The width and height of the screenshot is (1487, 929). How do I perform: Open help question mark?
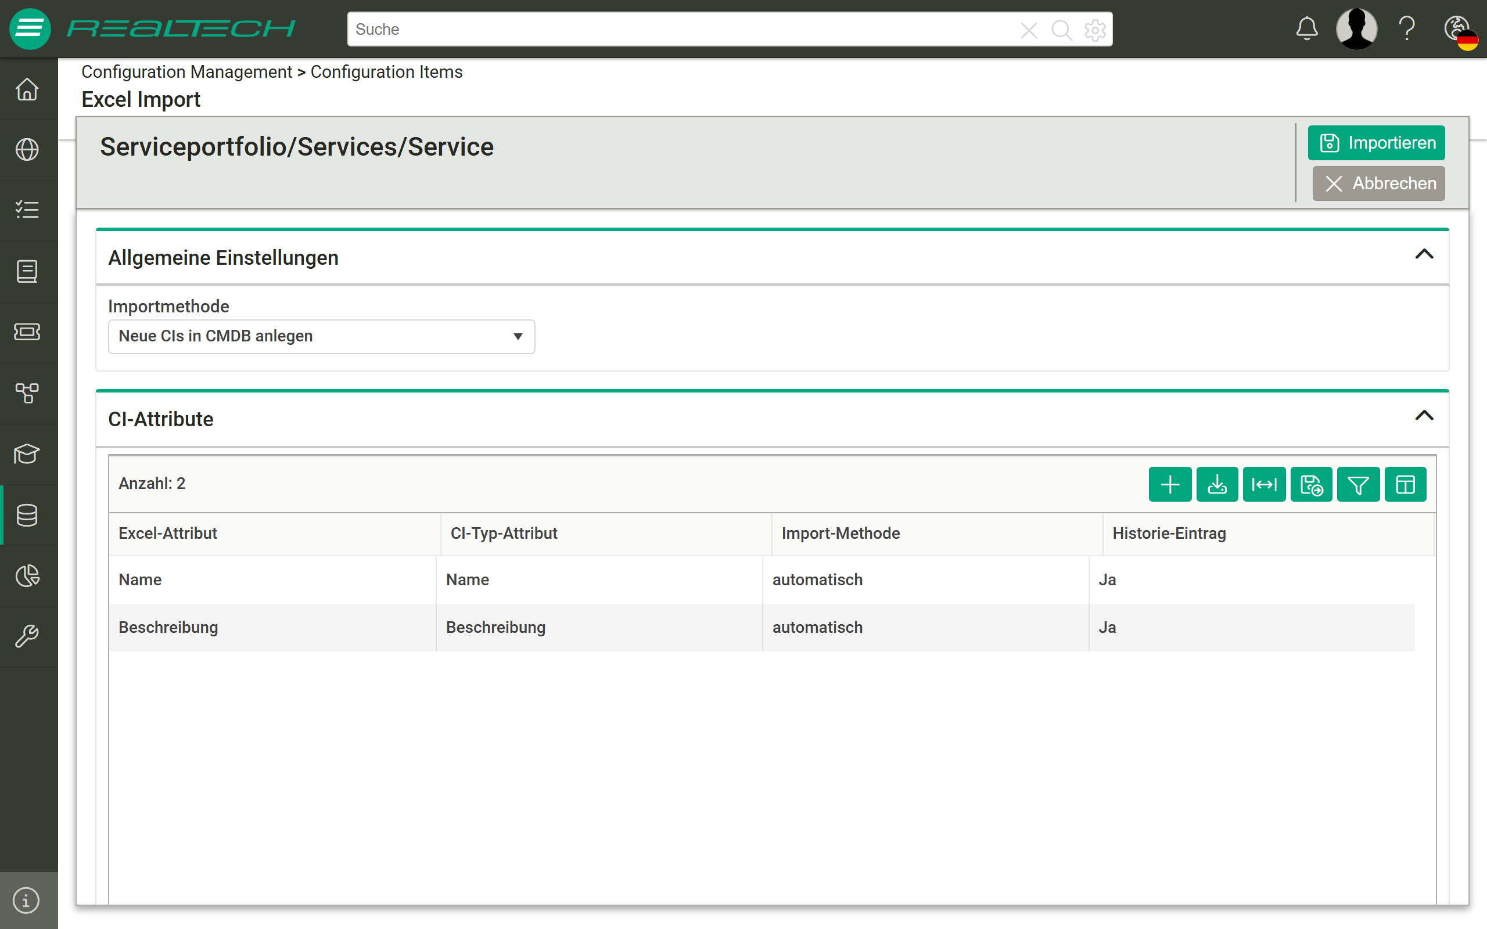(x=1407, y=29)
